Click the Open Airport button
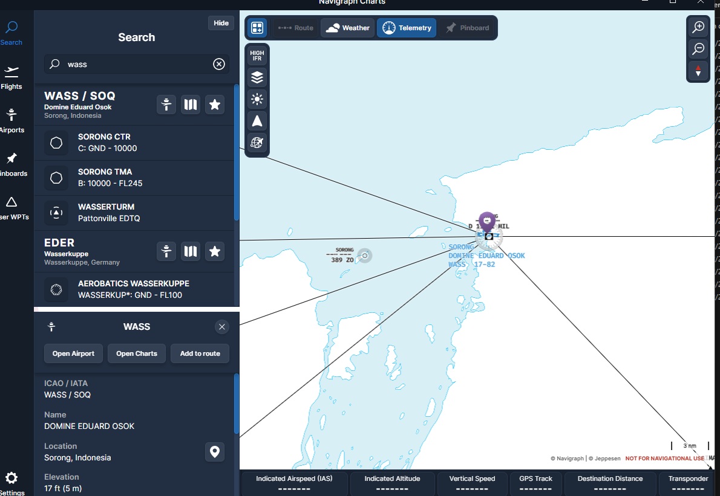Image resolution: width=720 pixels, height=496 pixels. 73,353
